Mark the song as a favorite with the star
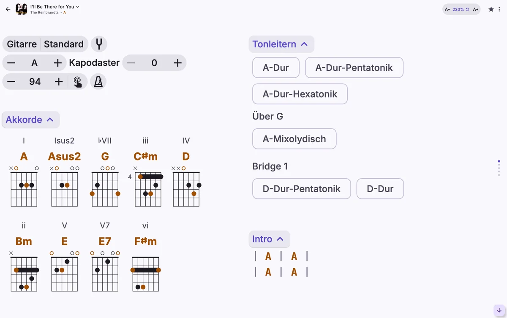Viewport: 507px width, 318px height. point(491,9)
